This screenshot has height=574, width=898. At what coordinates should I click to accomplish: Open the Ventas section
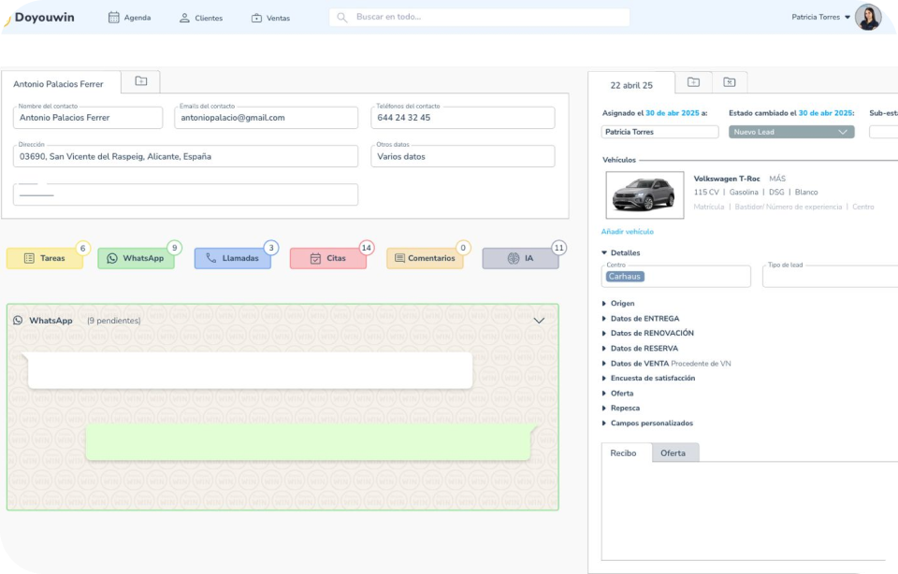pos(270,18)
